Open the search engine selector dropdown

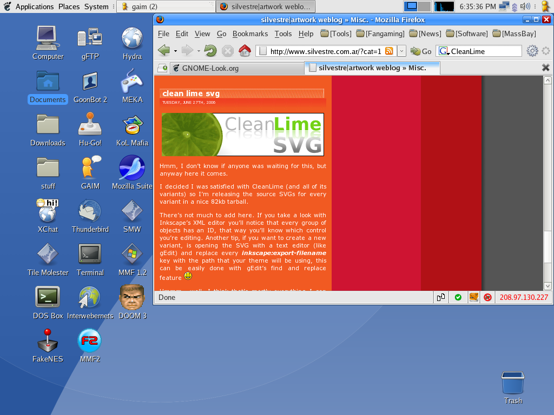tap(444, 51)
